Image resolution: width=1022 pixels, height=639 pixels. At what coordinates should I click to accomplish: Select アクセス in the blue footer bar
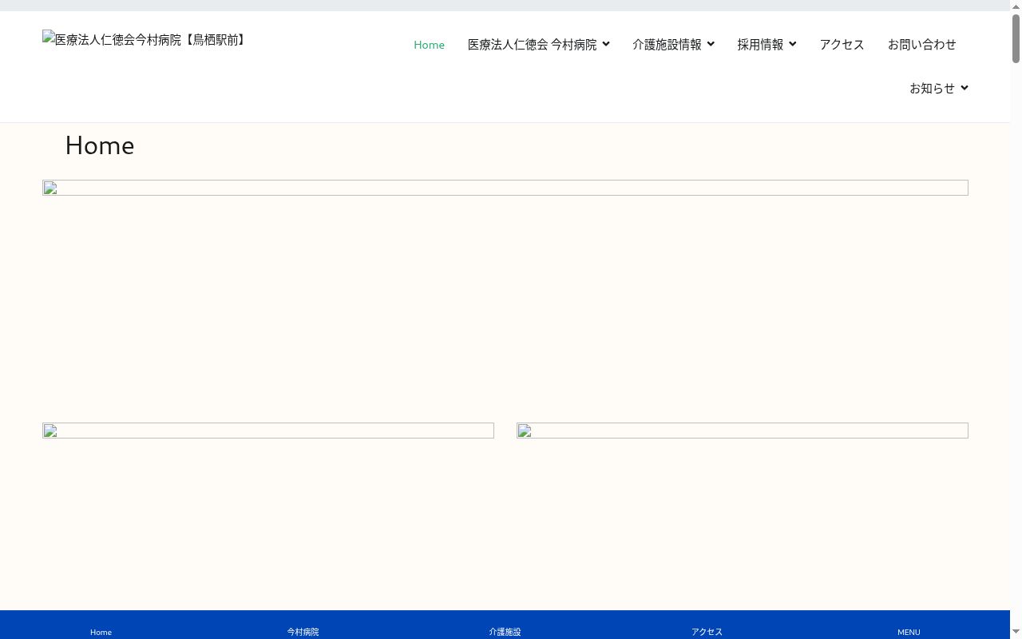[707, 632]
